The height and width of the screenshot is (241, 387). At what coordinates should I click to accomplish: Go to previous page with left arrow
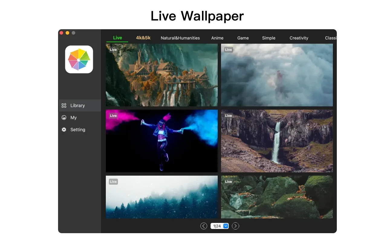click(204, 226)
